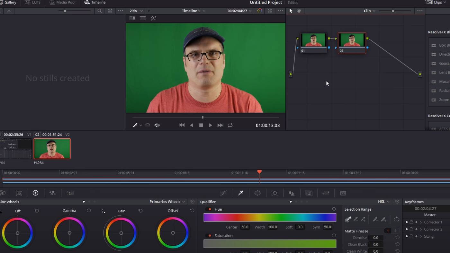The image size is (450, 253).
Task: Click the Hue color spectrum bar
Action: click(x=270, y=218)
